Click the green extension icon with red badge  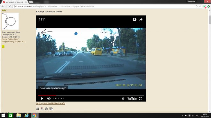tap(205, 7)
